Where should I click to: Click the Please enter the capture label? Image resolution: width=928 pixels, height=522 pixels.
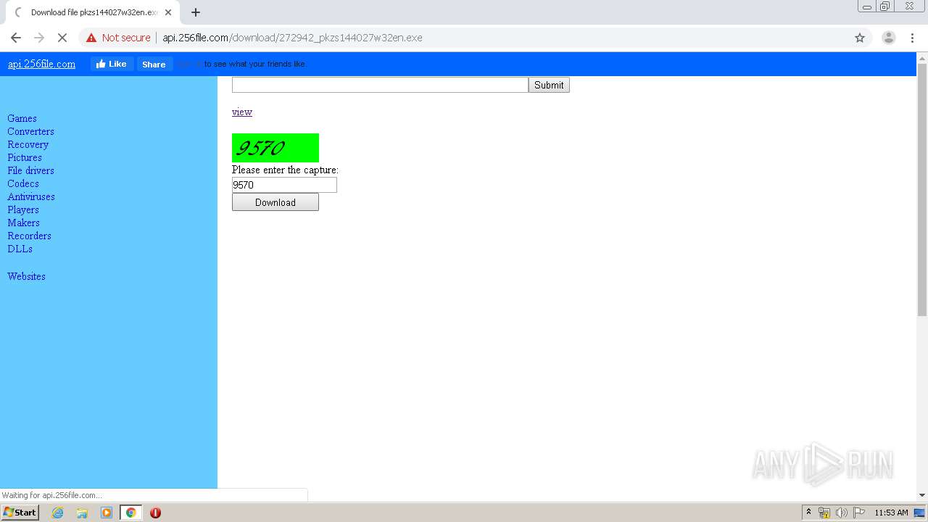(x=285, y=170)
